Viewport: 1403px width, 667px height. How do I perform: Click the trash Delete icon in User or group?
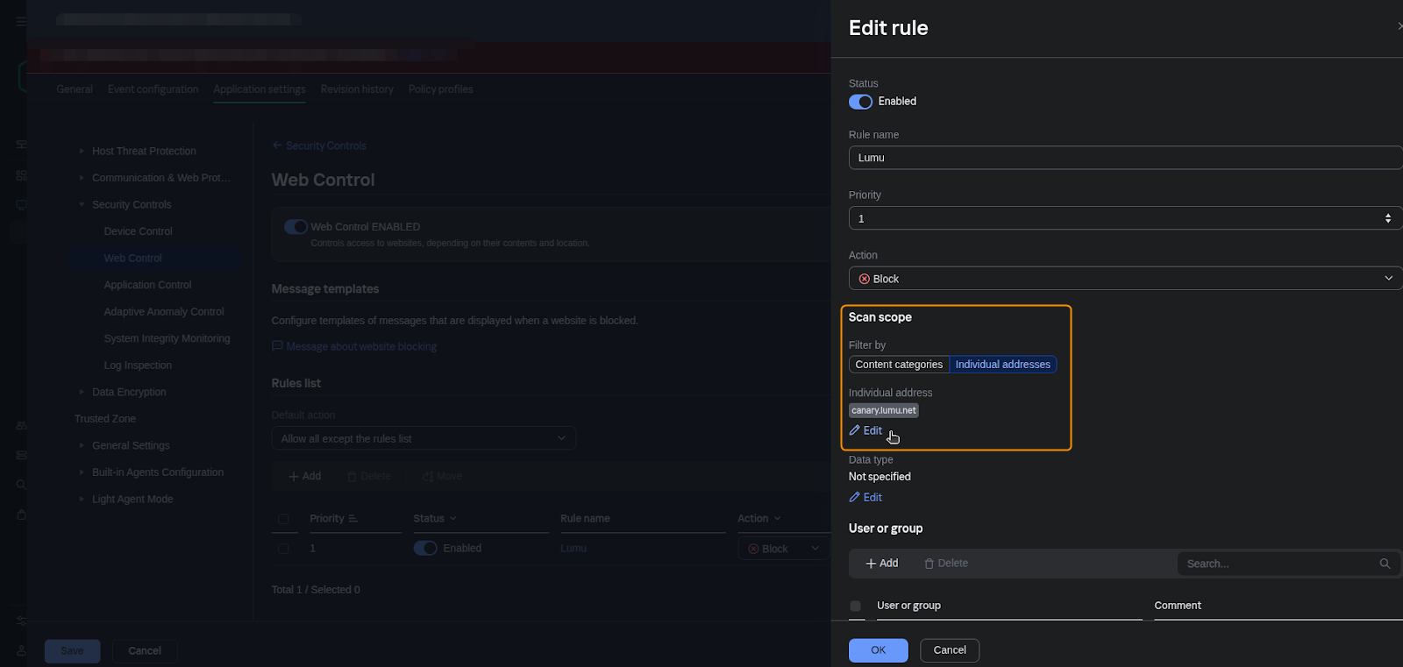click(929, 564)
